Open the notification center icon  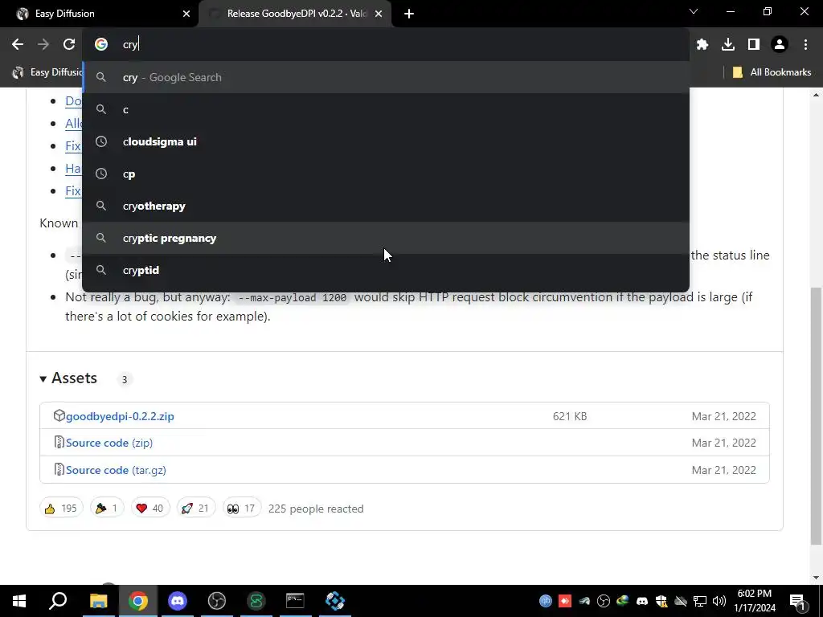(x=797, y=601)
